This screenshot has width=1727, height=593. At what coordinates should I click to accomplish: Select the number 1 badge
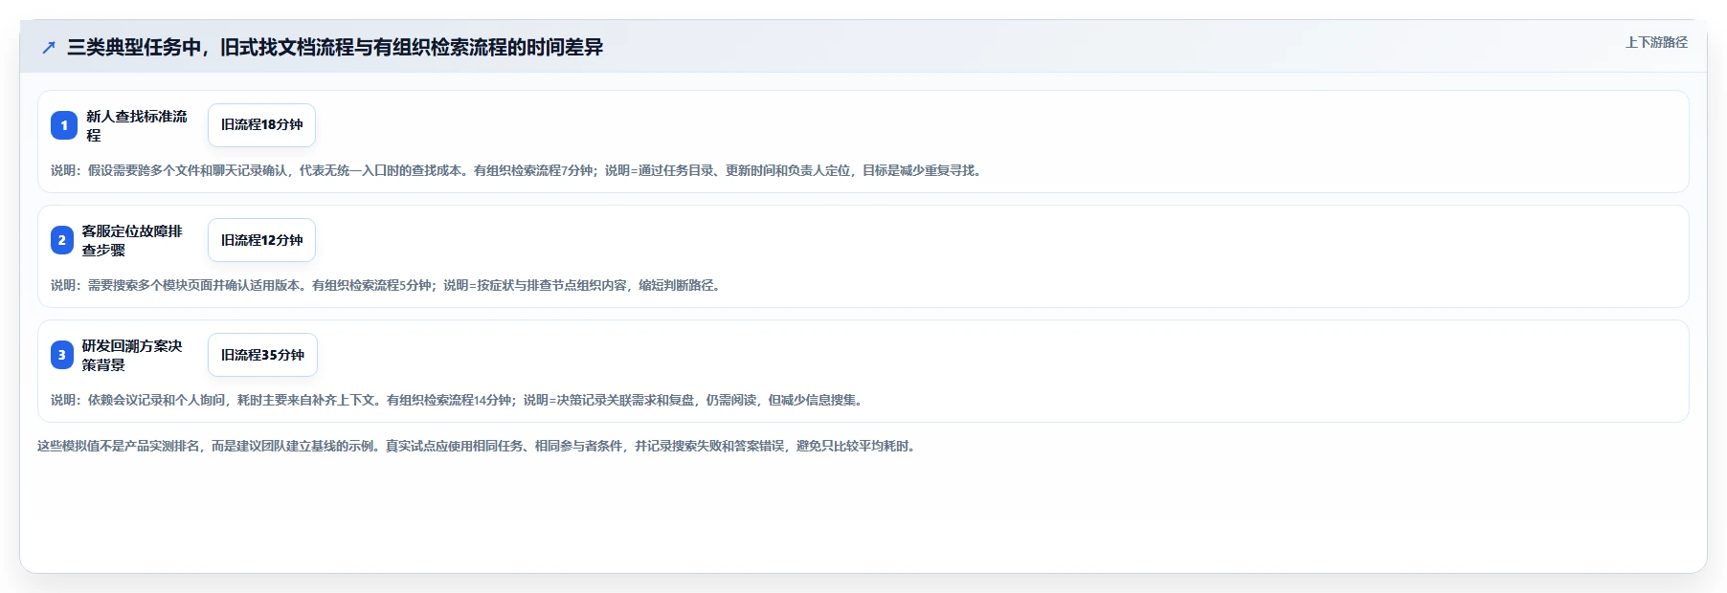(x=64, y=125)
